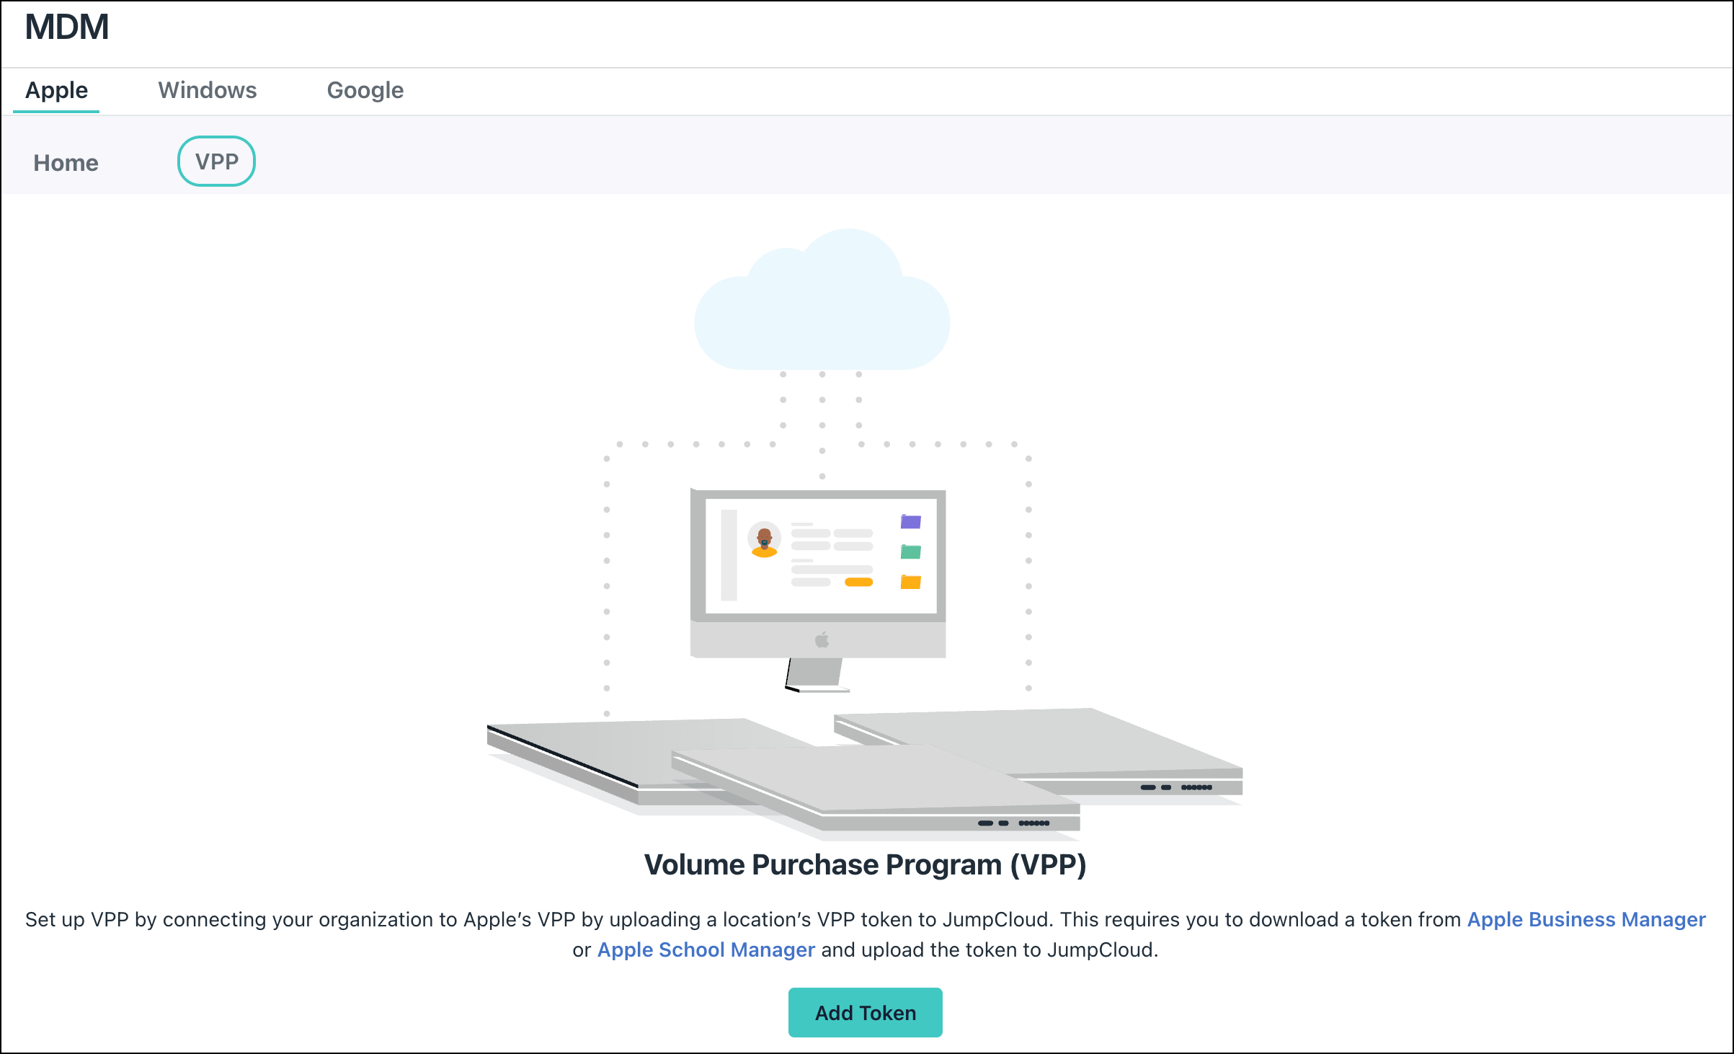The width and height of the screenshot is (1734, 1054).
Task: Switch to the Google tab
Action: (365, 89)
